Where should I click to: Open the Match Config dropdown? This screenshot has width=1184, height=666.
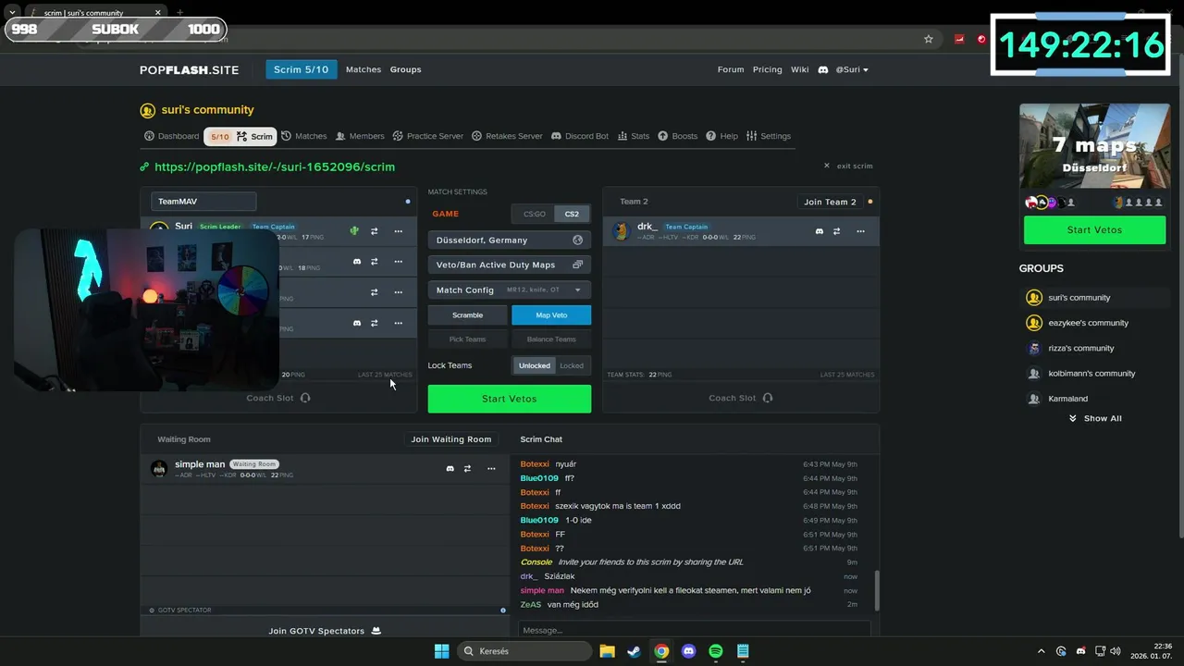[x=509, y=290]
